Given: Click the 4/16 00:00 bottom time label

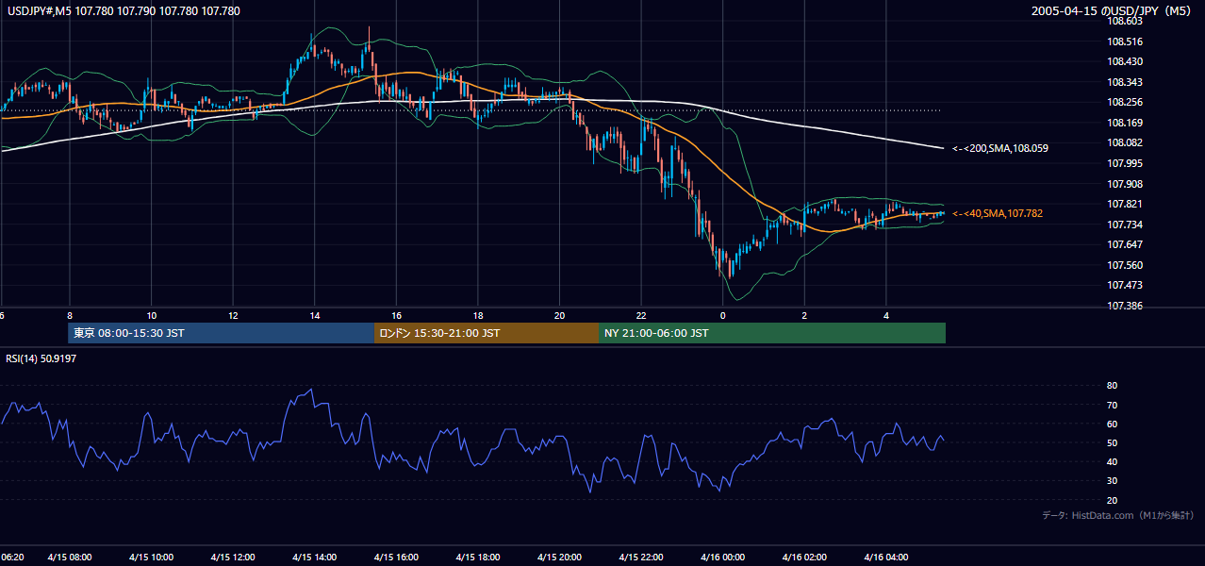Looking at the screenshot, I should coord(722,558).
